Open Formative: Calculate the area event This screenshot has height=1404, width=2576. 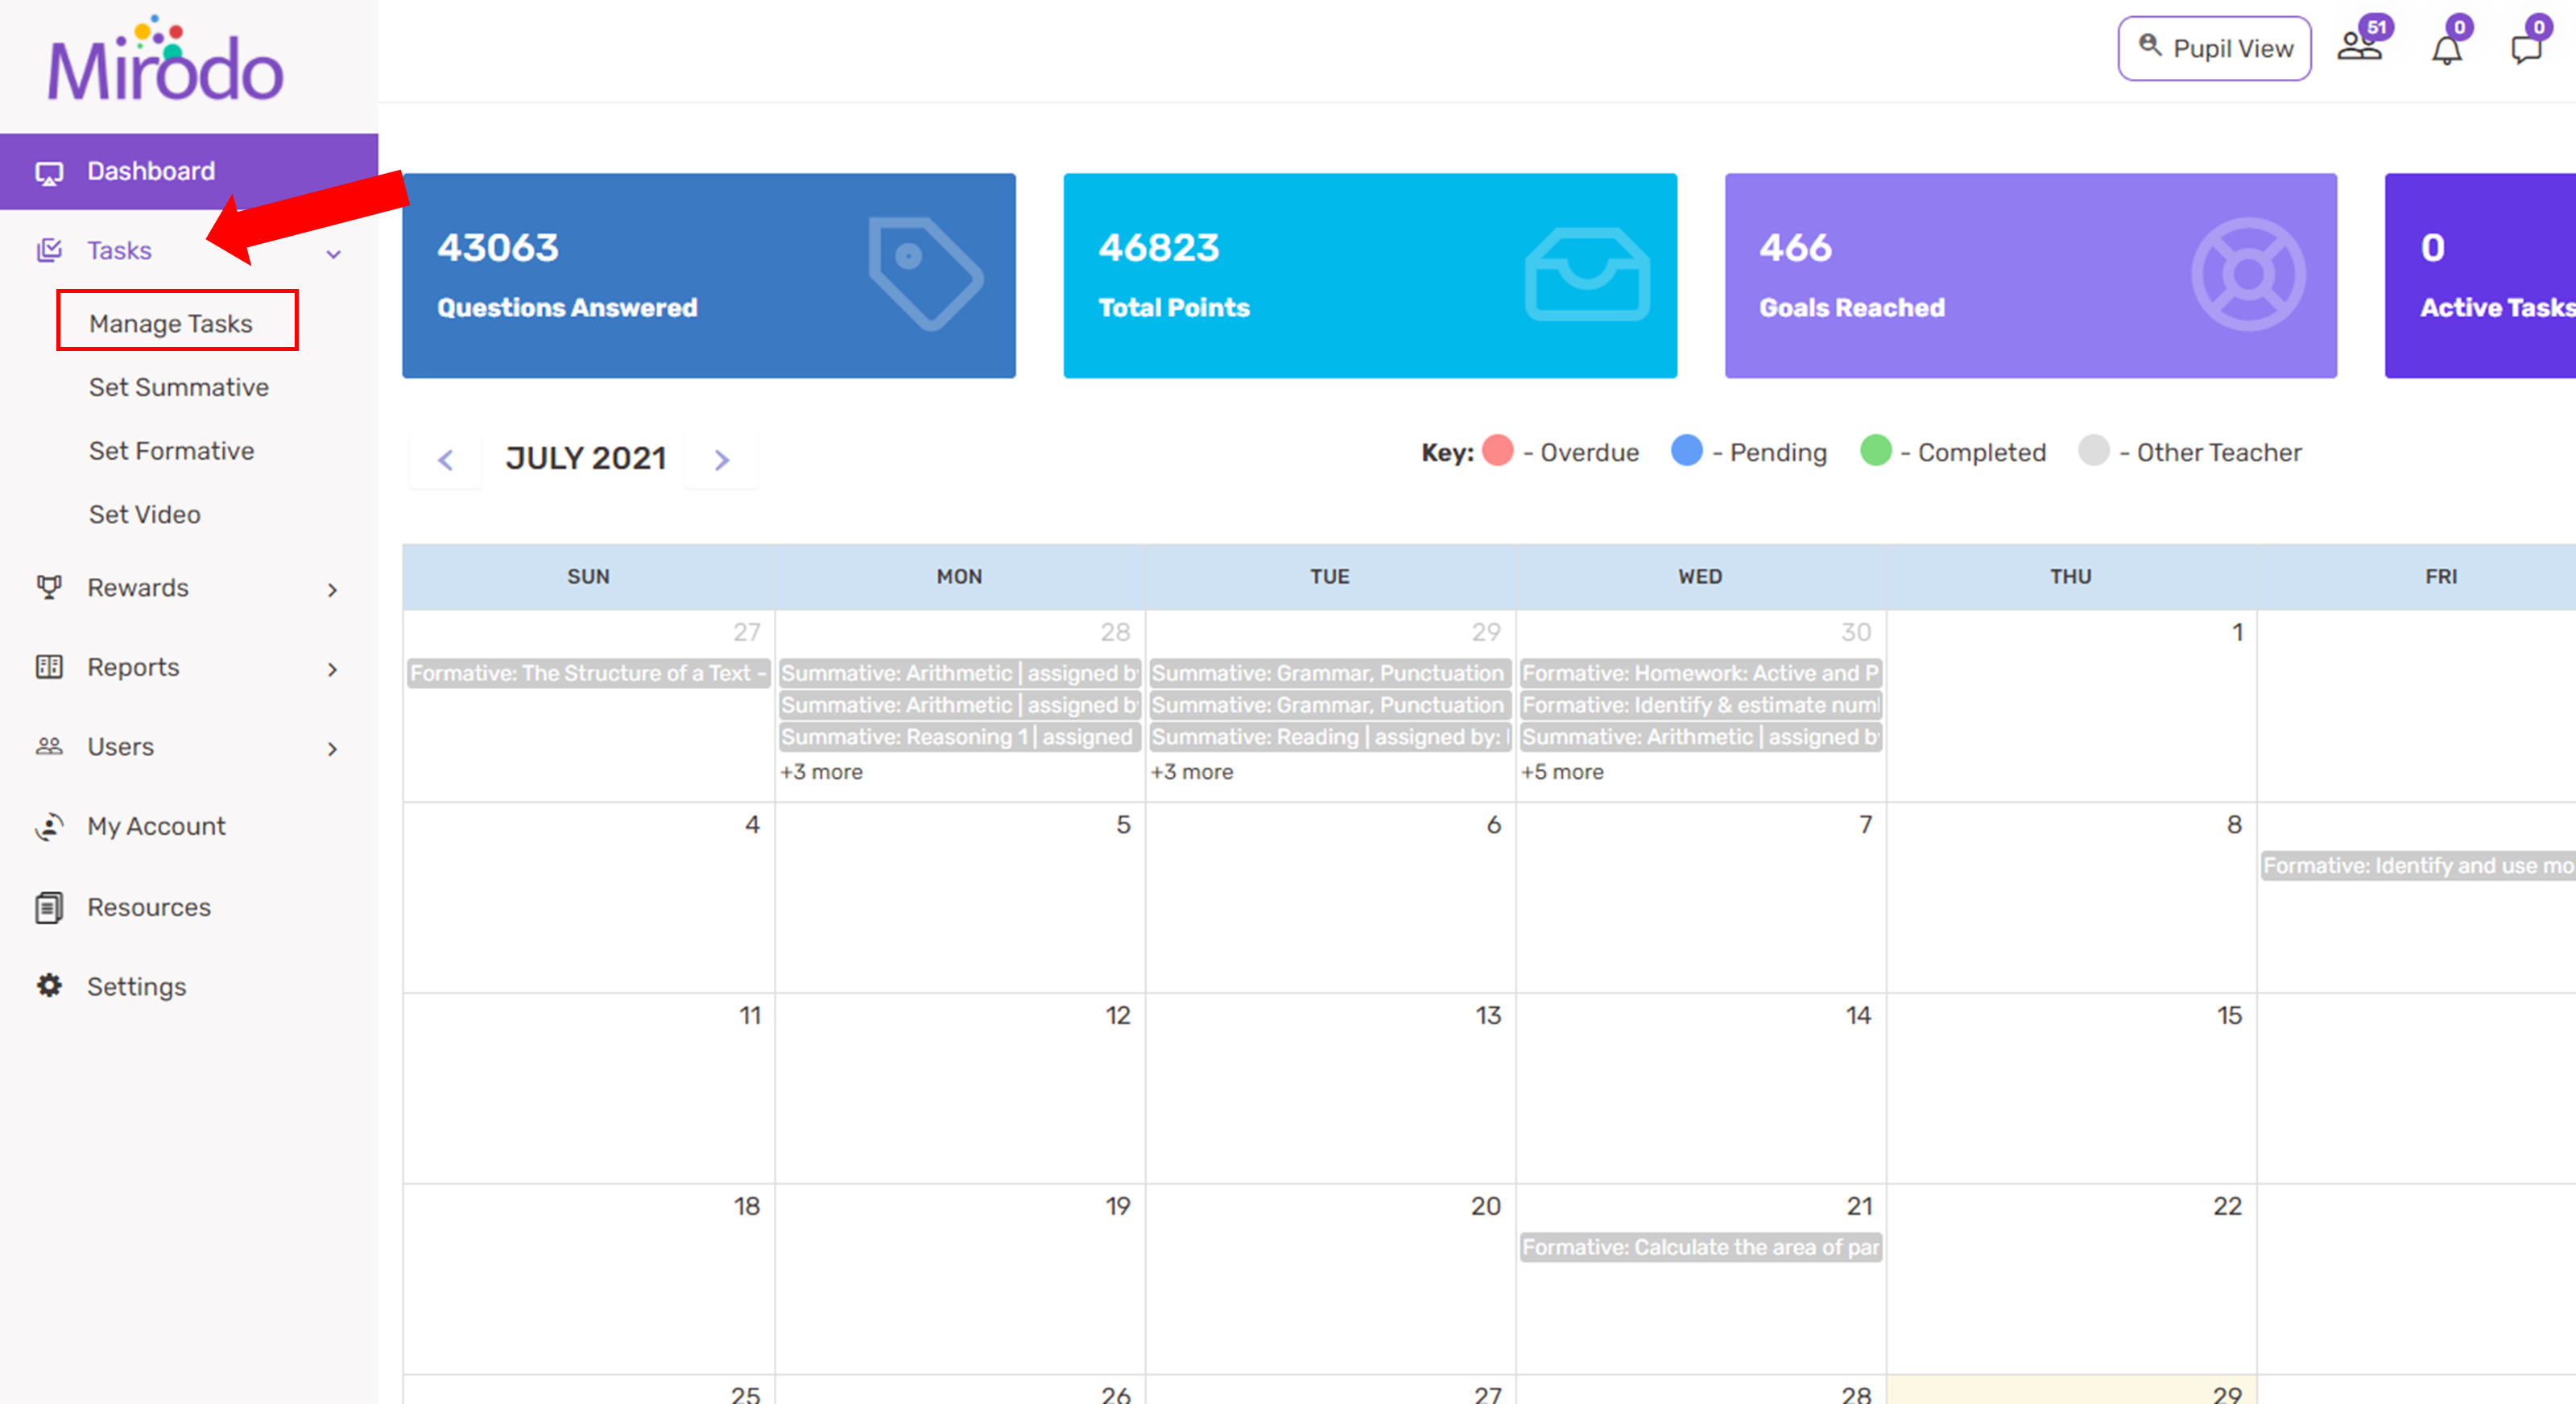[x=1701, y=1247]
